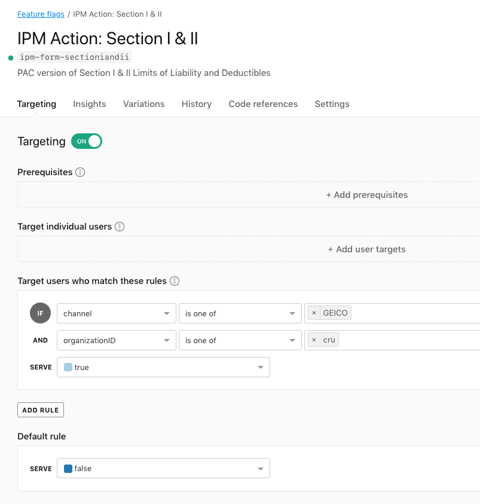
Task: Click info icon next to Prerequisites
Action: pos(80,172)
